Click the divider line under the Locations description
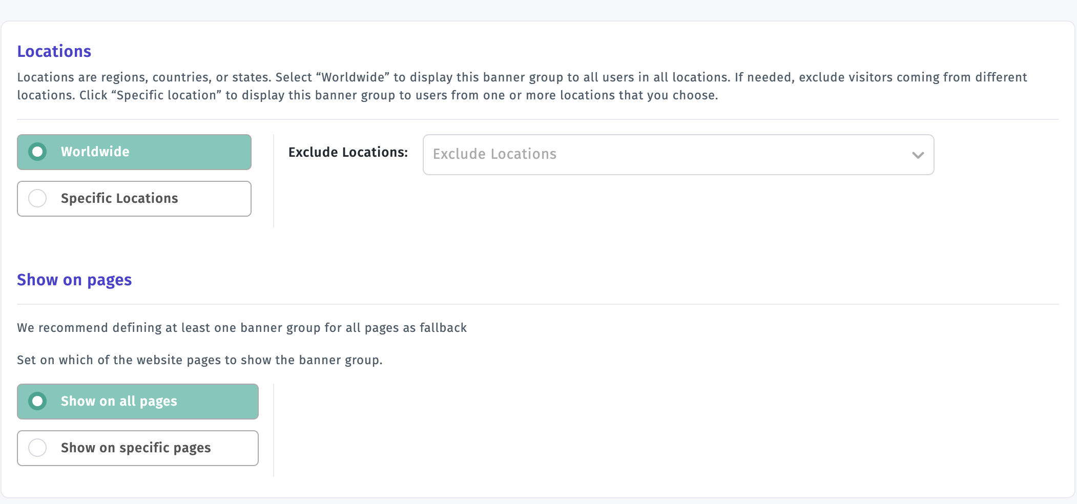1077x504 pixels. coord(538,119)
